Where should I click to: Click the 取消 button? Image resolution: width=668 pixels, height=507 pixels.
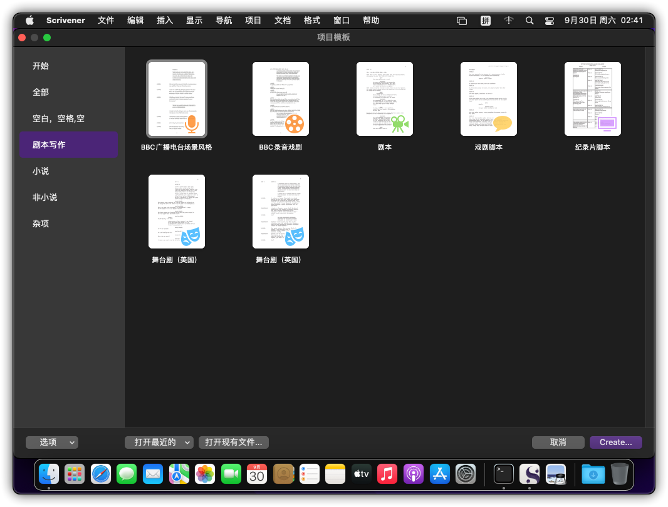(558, 443)
